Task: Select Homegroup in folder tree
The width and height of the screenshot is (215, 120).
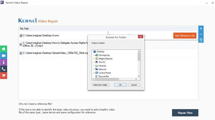Action: point(104,55)
